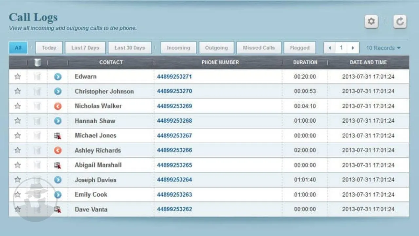Star the Abigail Marshall call
The height and width of the screenshot is (236, 419).
point(18,165)
